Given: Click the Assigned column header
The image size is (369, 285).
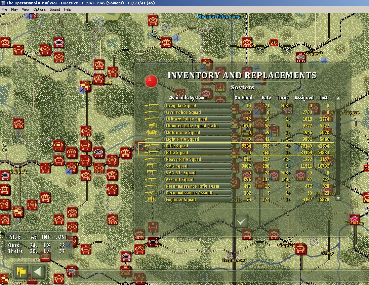Looking at the screenshot, I should point(304,98).
